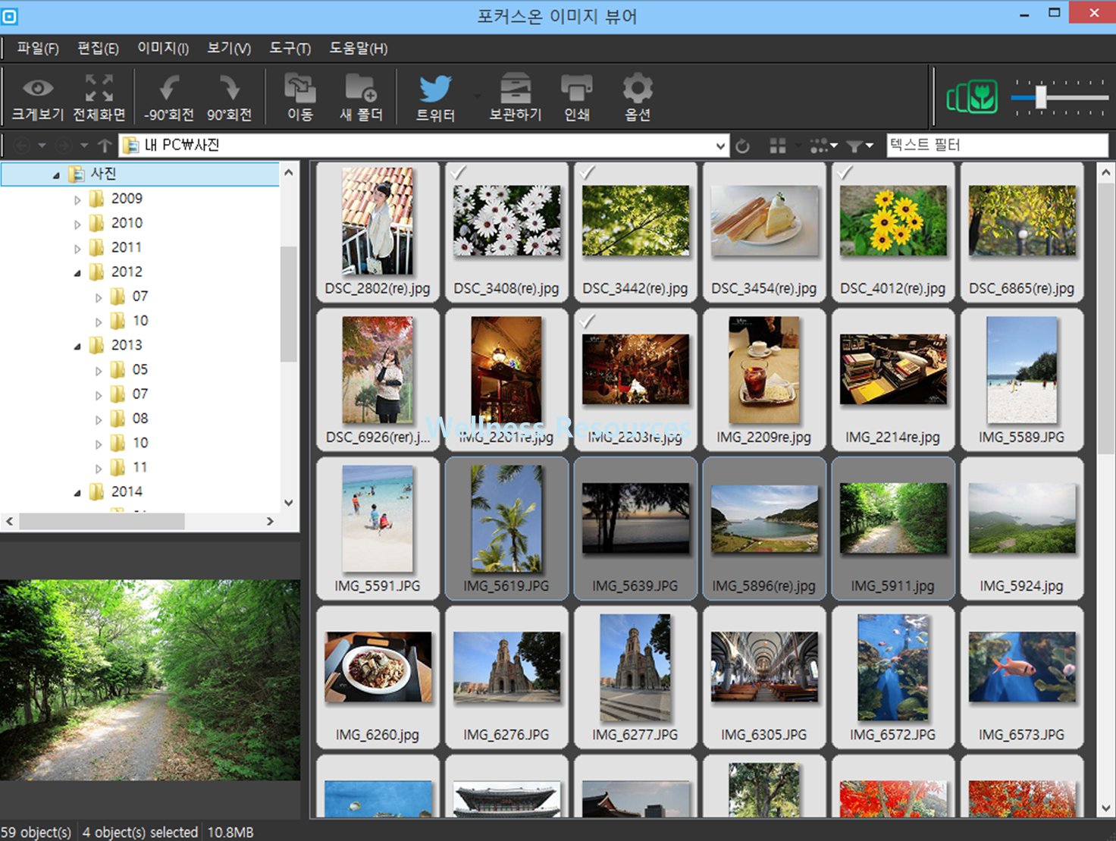Collapse the 2013 folder arrow

(x=77, y=347)
